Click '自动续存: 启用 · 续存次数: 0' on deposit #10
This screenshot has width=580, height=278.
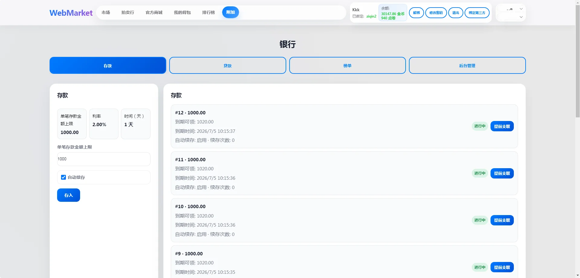pyautogui.click(x=205, y=234)
